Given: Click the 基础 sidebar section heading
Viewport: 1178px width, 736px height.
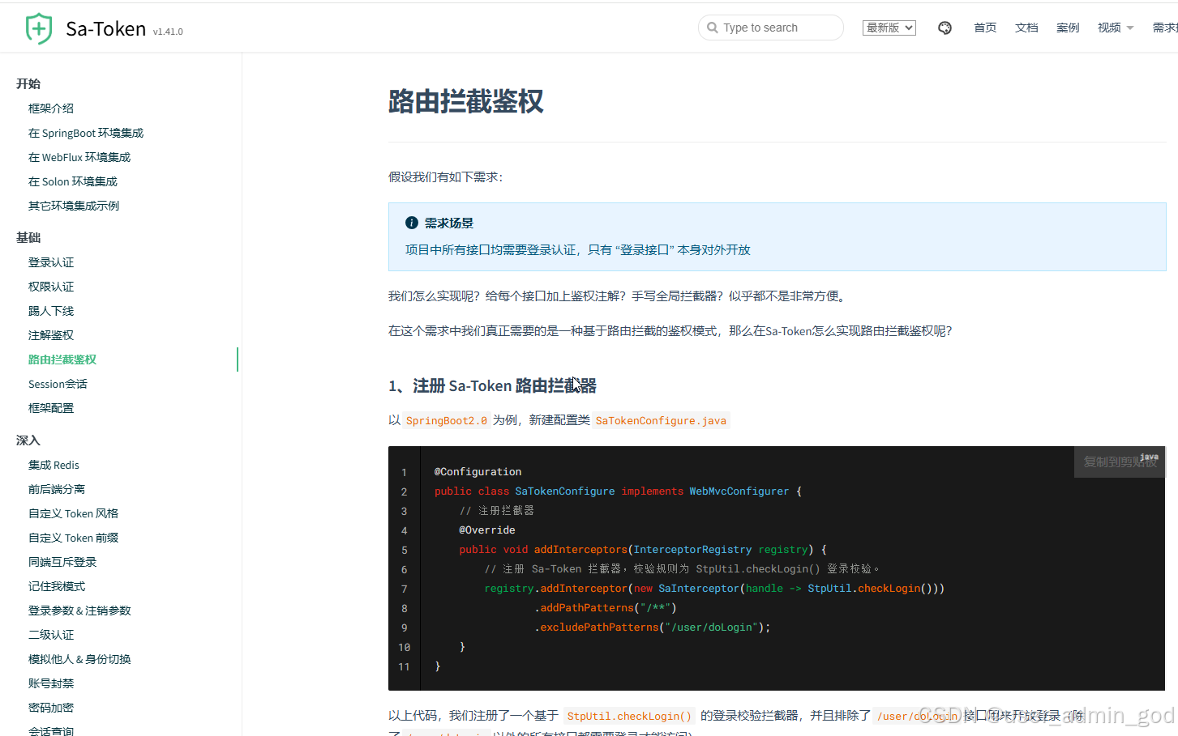Looking at the screenshot, I should coord(28,237).
